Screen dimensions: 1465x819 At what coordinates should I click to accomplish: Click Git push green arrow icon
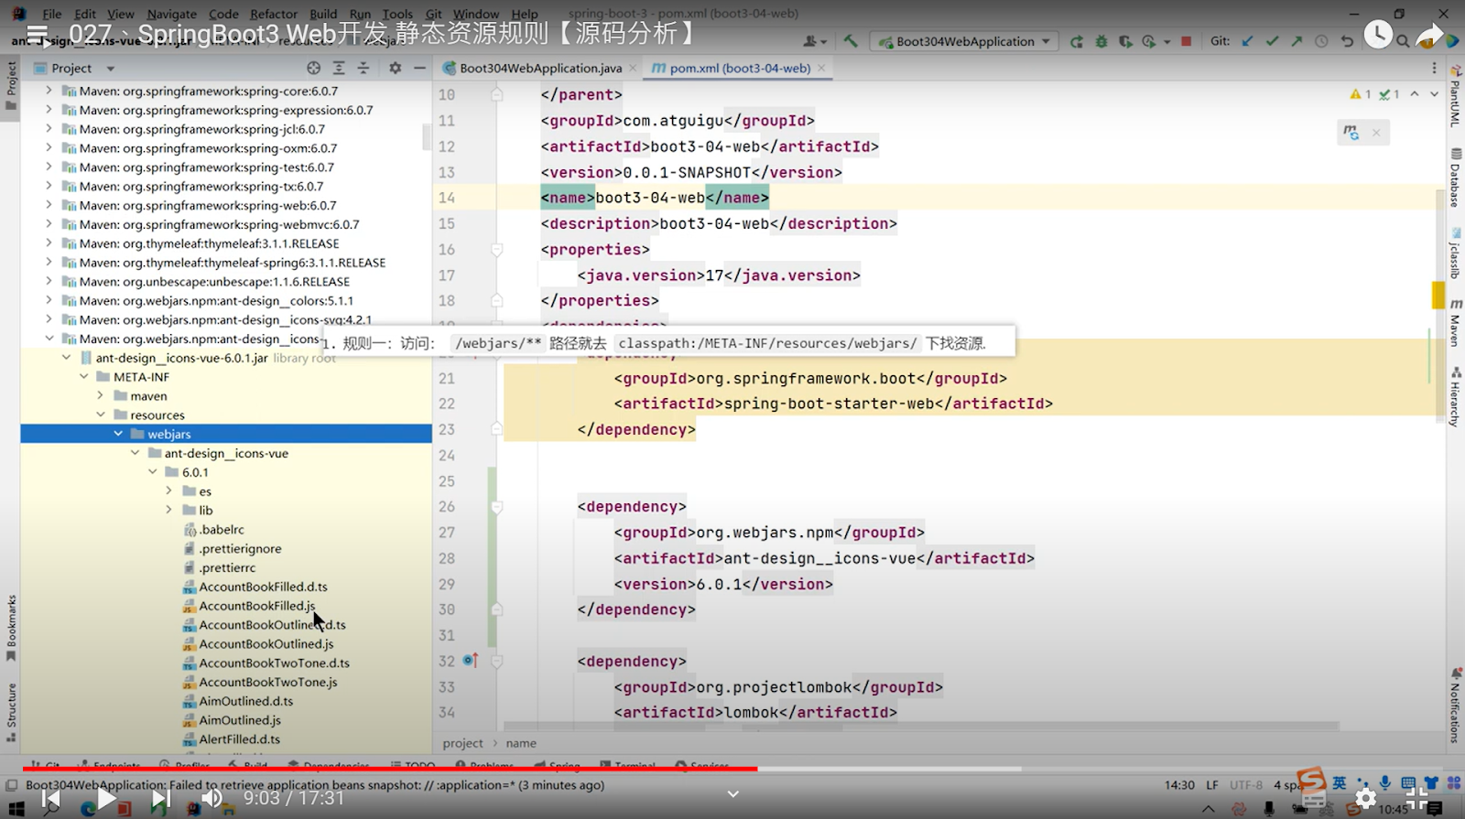point(1297,41)
